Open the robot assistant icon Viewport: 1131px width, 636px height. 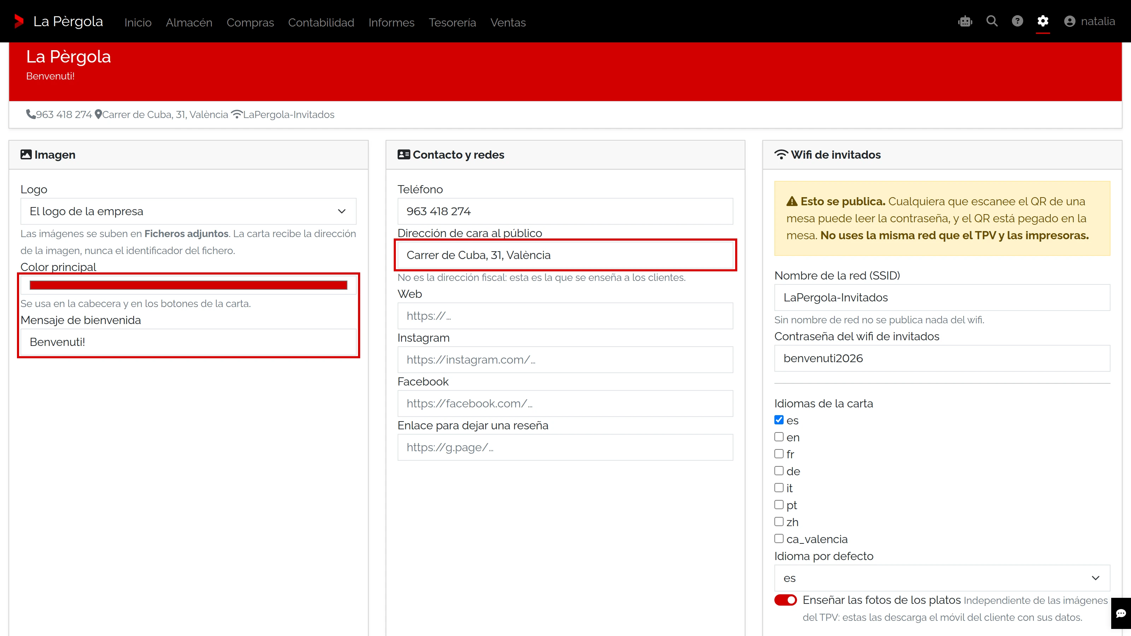[x=965, y=21]
